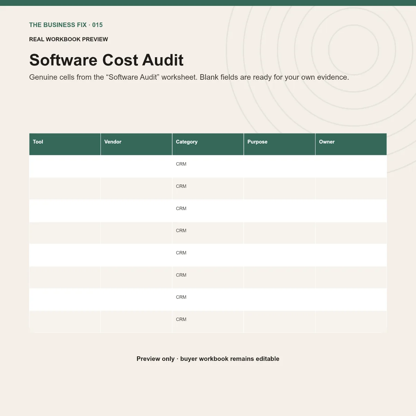The image size is (416, 416).
Task: Click THE BUSINESS FIX · 015 label
Action: [x=66, y=25]
